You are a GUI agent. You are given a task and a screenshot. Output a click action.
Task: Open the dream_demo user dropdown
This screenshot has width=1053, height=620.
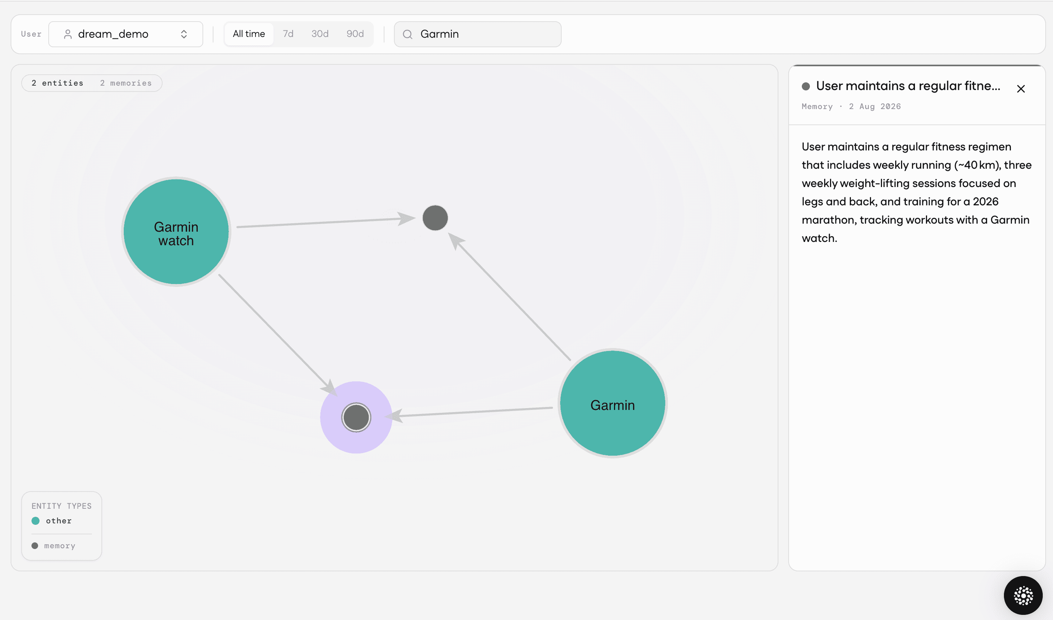tap(125, 34)
